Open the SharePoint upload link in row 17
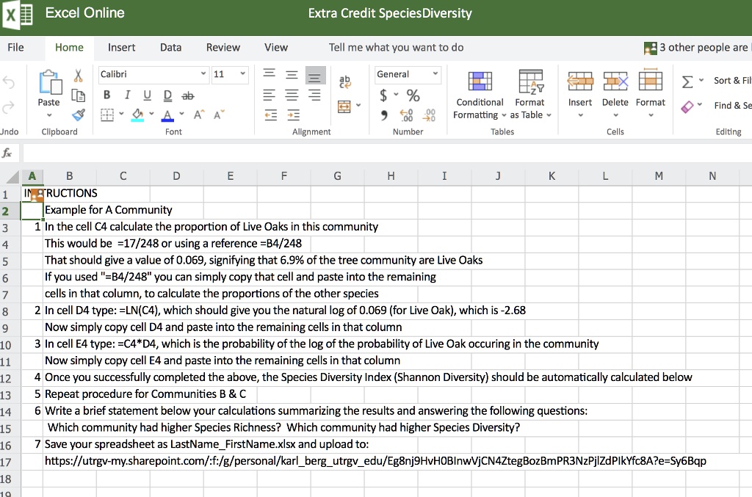The width and height of the screenshot is (752, 497). 374,461
